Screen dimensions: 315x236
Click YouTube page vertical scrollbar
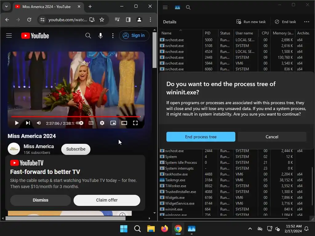coord(154,50)
